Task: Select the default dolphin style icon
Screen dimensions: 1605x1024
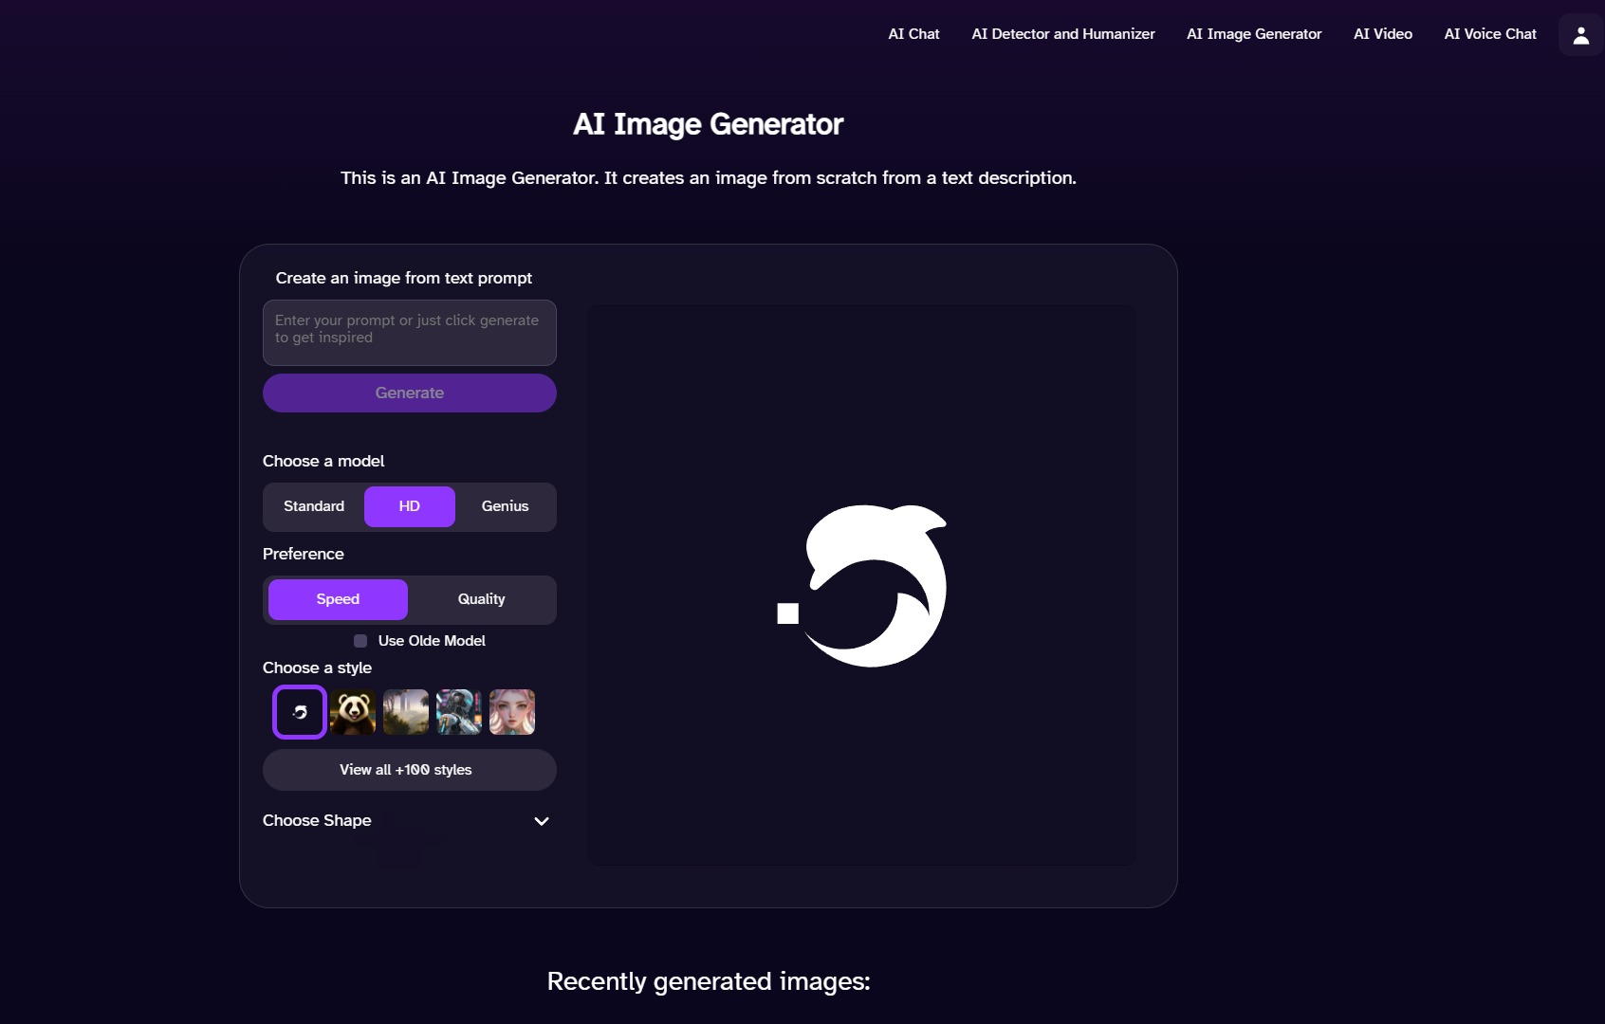Action: pyautogui.click(x=299, y=712)
